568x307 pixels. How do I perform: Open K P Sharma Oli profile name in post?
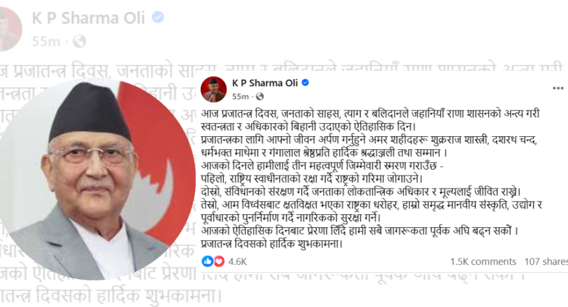coord(265,83)
